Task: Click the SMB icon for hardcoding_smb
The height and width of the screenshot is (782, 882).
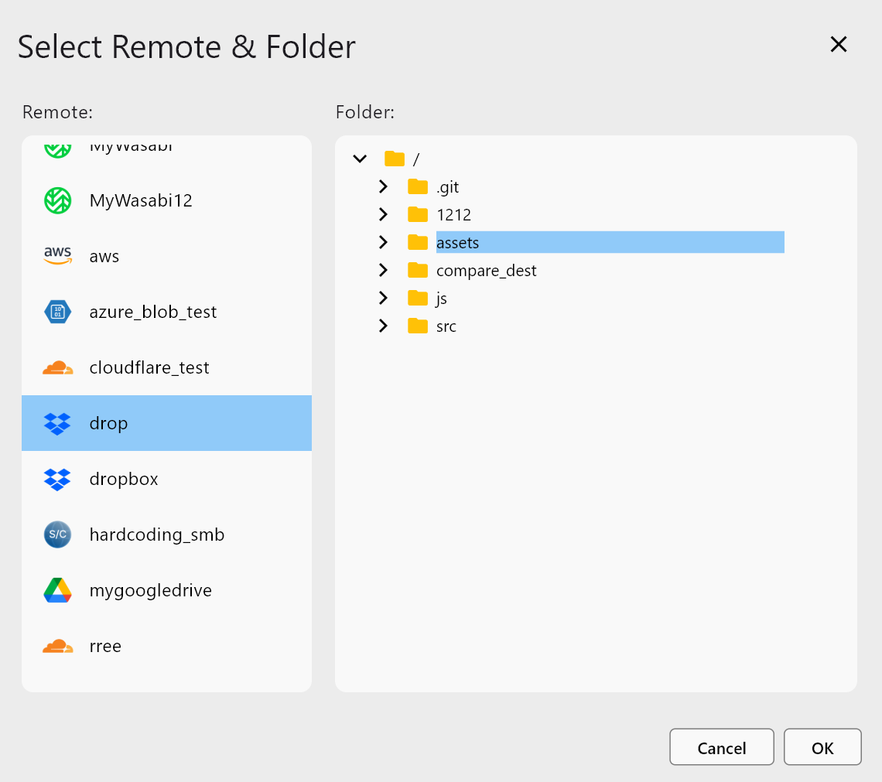Action: tap(58, 534)
